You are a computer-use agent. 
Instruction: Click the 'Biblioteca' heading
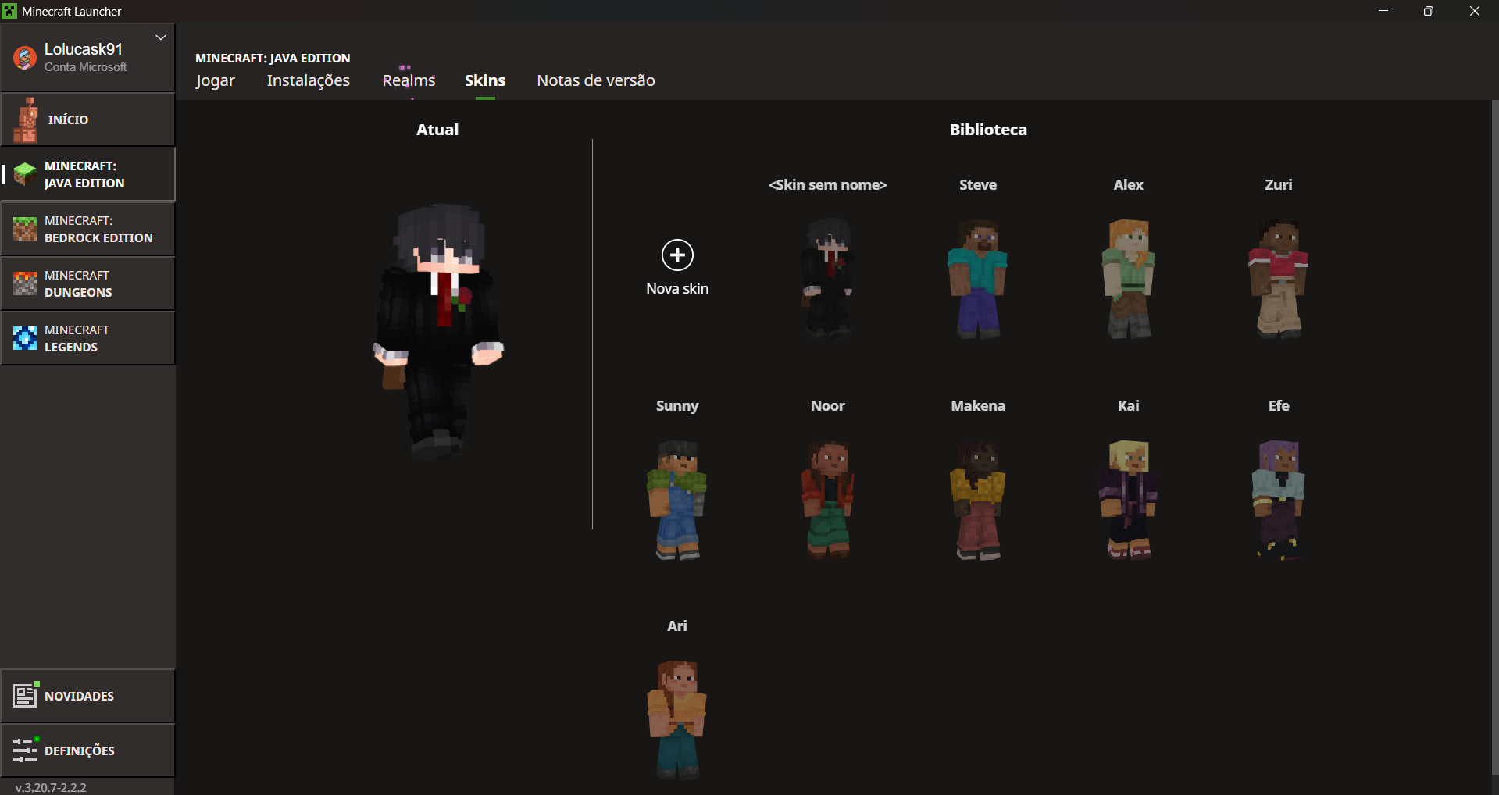click(x=988, y=130)
